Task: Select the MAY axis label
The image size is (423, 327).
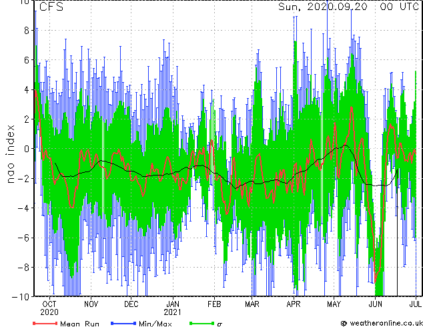Action: (334, 304)
